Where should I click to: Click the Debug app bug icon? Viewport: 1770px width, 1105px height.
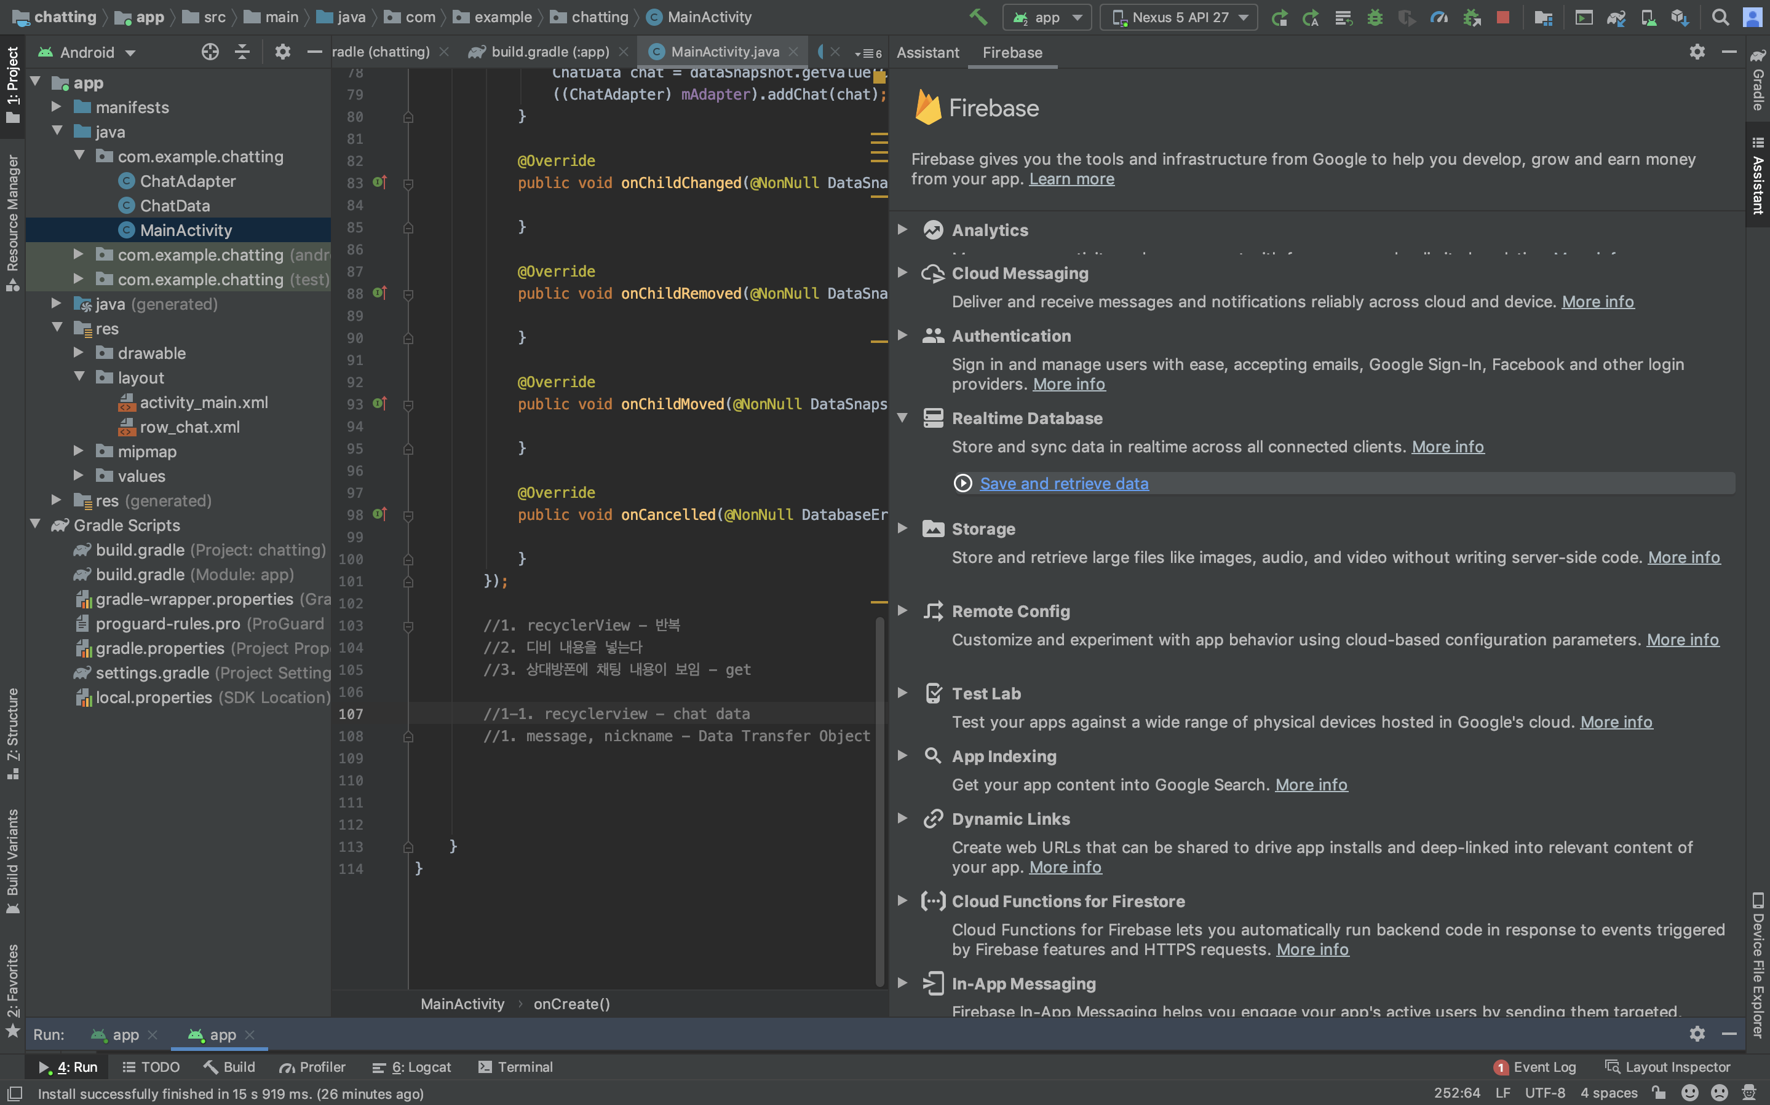pos(1375,17)
